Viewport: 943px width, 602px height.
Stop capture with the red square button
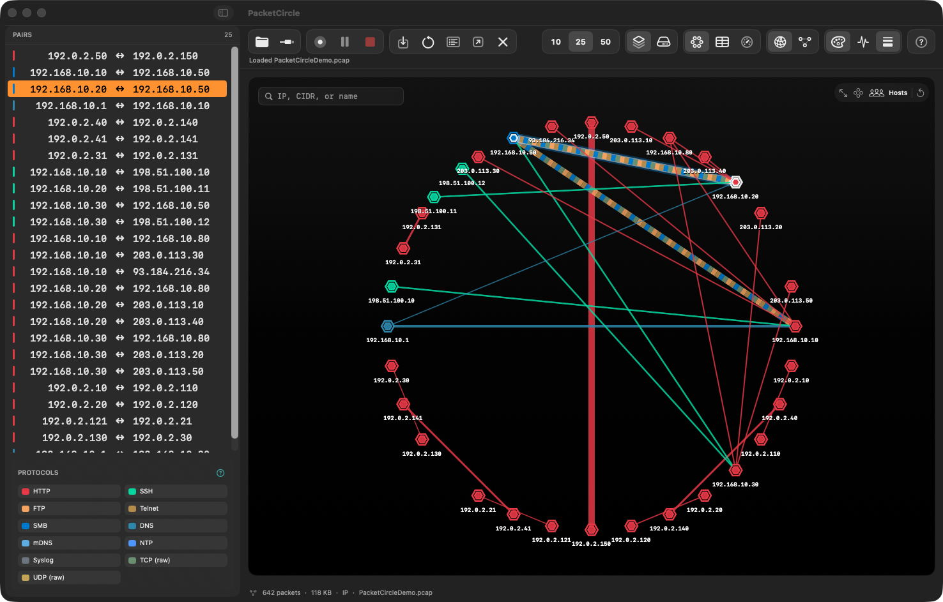point(370,42)
